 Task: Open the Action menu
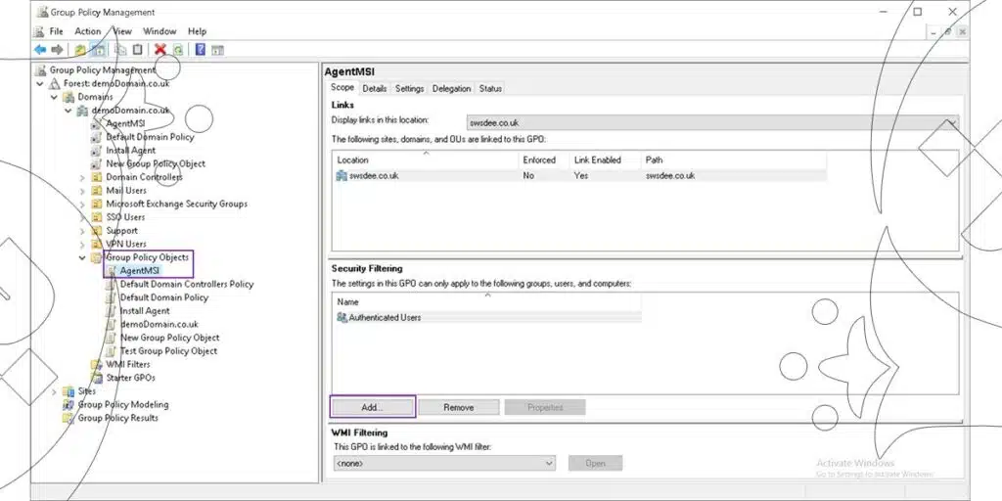click(88, 31)
